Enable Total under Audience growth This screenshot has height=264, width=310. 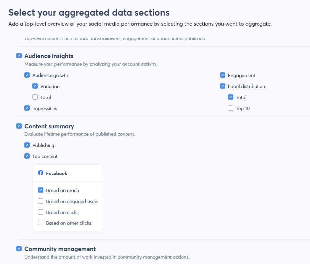[x=35, y=97]
